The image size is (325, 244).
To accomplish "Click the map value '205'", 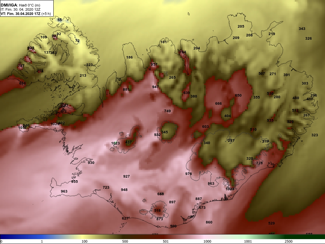I will click(x=241, y=26).
